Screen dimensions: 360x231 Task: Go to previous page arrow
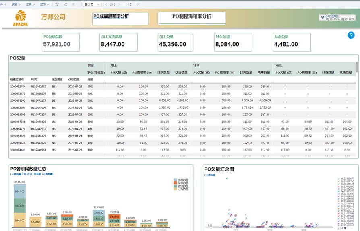pos(106,4)
